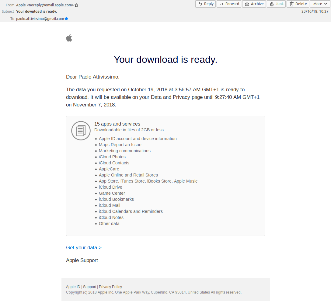This screenshot has width=331, height=306.
Task: Click iCloud Bookmarks item
Action: tap(116, 199)
